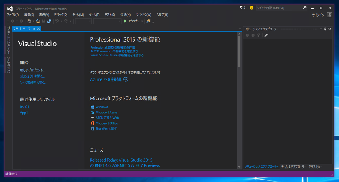This screenshot has height=182, width=339.
Task: Open the New Project dropdown arrow
Action: [x=34, y=21]
